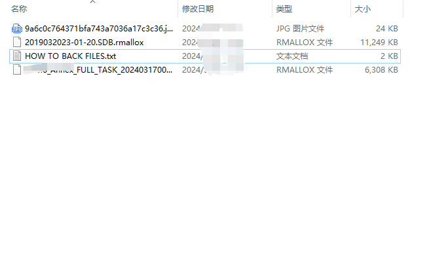Select the Annex_FULL_TASK_2024031700 file name
448x267 pixels.
(x=98, y=69)
